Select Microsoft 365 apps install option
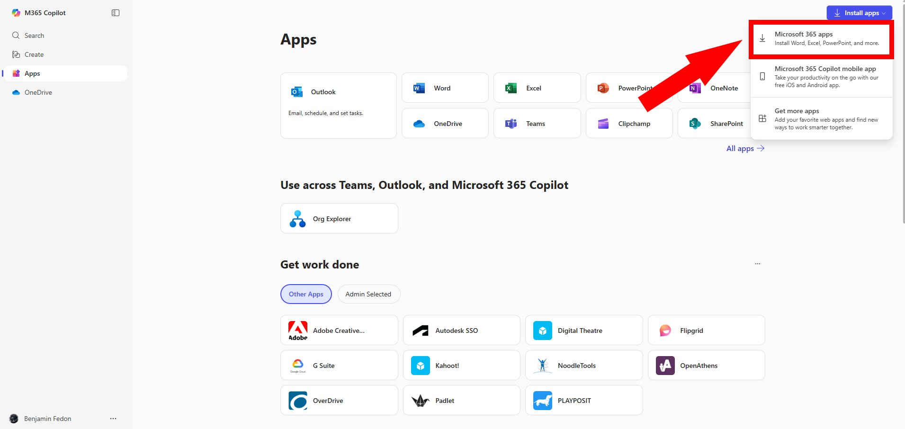 point(822,38)
